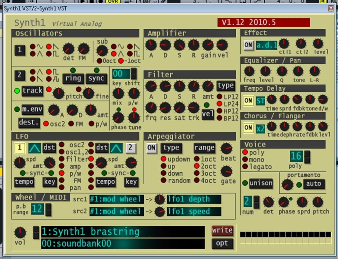This screenshot has width=338, height=259.
Task: Toggle oscillator 2 sync button
Action: pos(96,79)
